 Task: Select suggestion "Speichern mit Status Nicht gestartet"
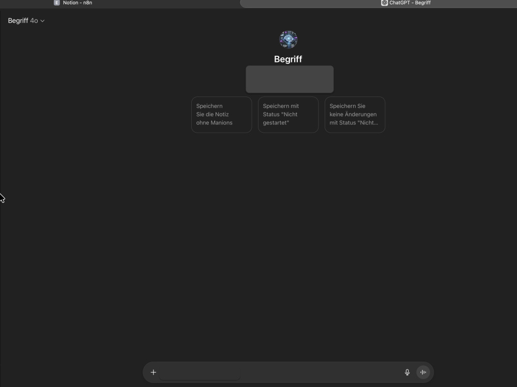(288, 115)
